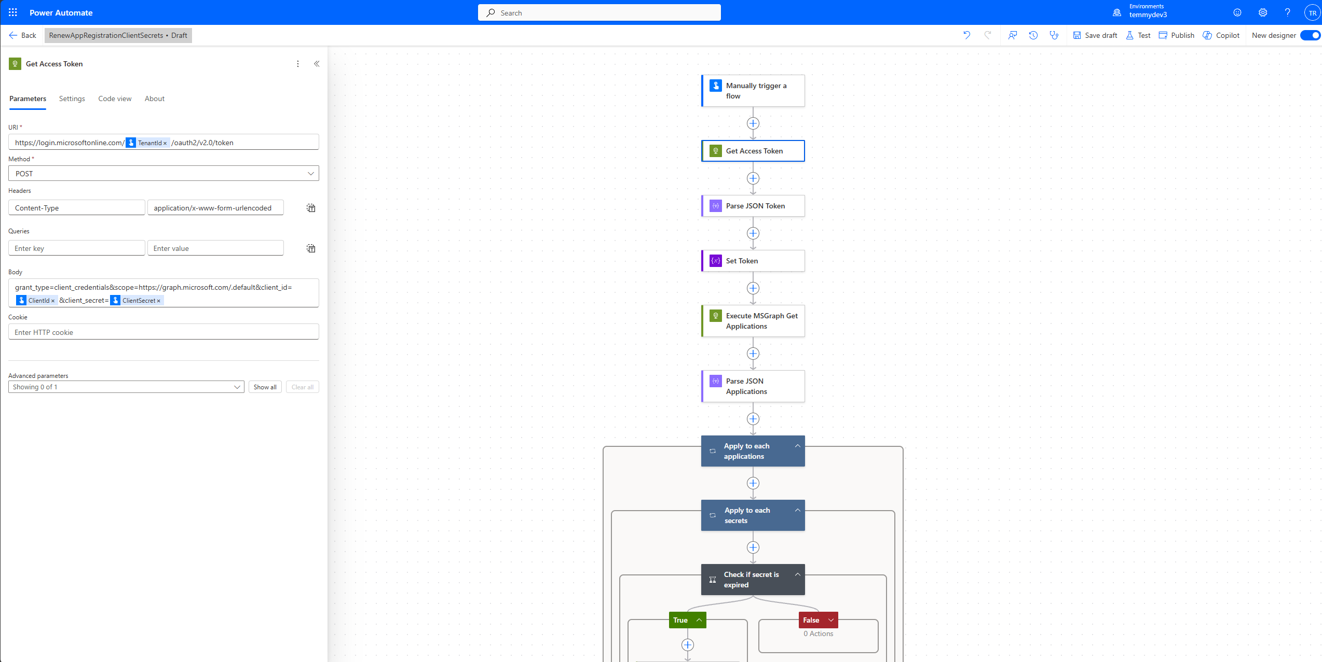
Task: Open the TR account avatar
Action: (x=1312, y=13)
